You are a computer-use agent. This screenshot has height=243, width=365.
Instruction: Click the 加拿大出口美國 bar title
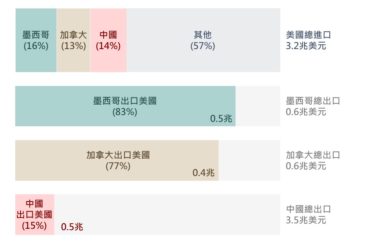(118, 155)
